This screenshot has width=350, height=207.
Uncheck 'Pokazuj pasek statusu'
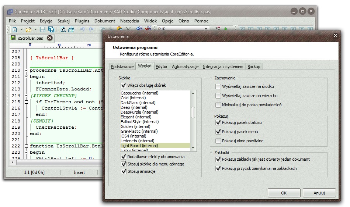tap(218, 122)
